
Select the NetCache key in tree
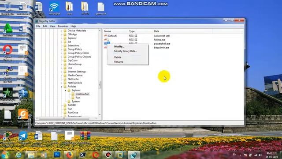tap(73, 79)
